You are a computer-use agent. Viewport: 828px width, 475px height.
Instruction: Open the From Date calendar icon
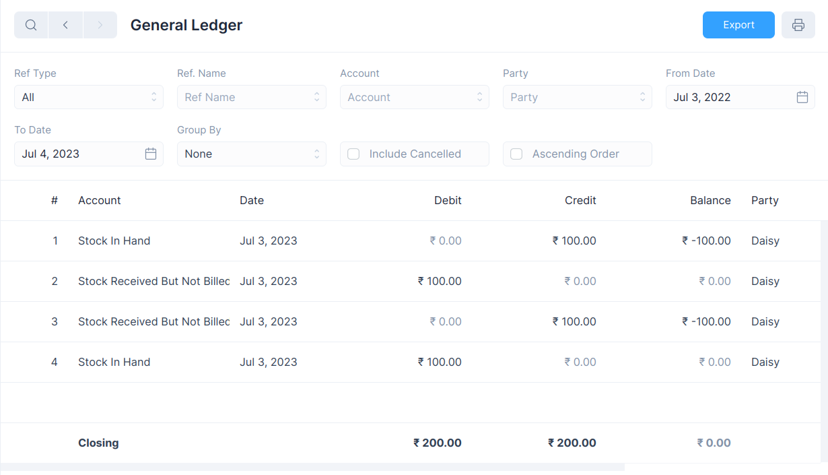click(x=802, y=97)
